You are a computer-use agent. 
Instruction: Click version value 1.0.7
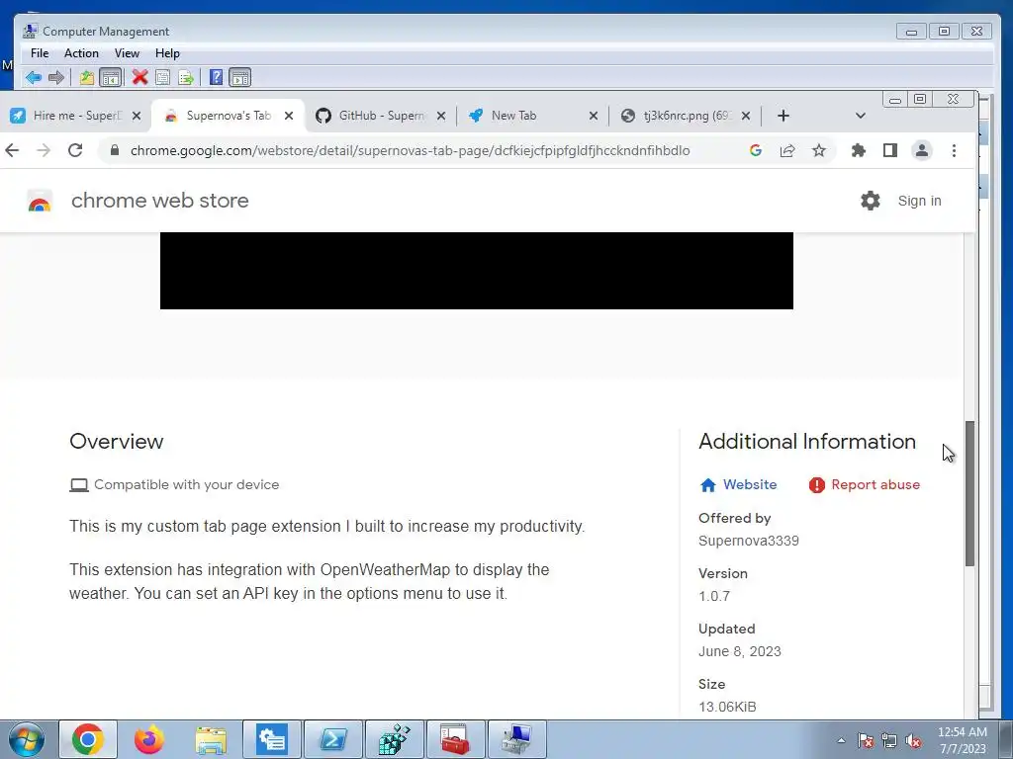click(714, 596)
